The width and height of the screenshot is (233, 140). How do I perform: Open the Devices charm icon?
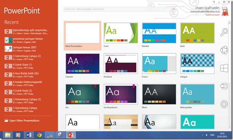pyautogui.click(x=224, y=86)
